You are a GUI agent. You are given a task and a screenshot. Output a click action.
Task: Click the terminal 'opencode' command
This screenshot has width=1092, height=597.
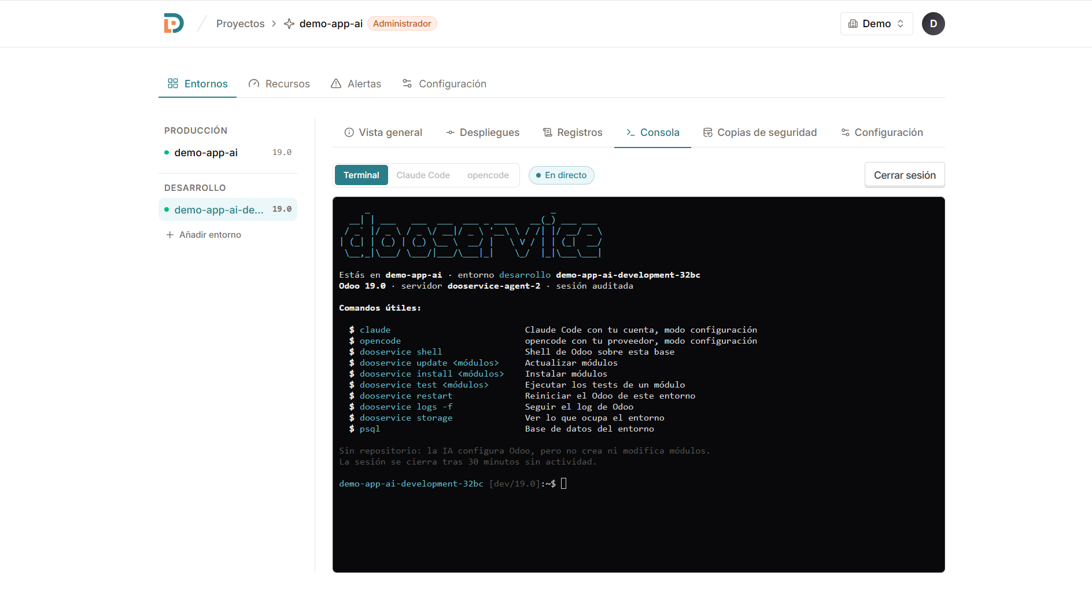tap(380, 341)
